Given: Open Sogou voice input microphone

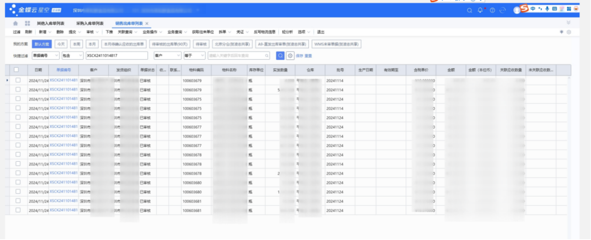Looking at the screenshot, I should (547, 9).
